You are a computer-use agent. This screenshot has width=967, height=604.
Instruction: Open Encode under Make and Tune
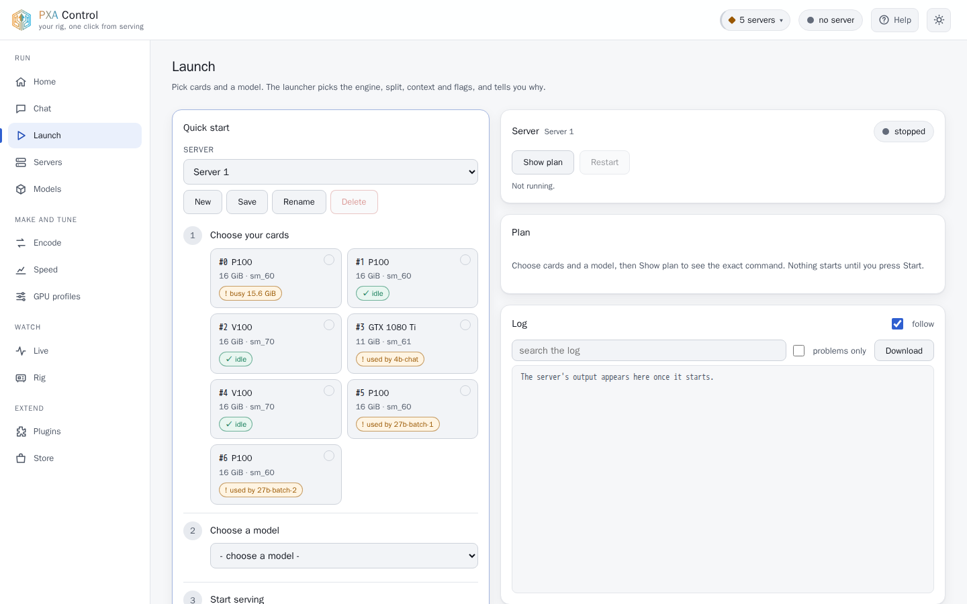click(x=75, y=243)
